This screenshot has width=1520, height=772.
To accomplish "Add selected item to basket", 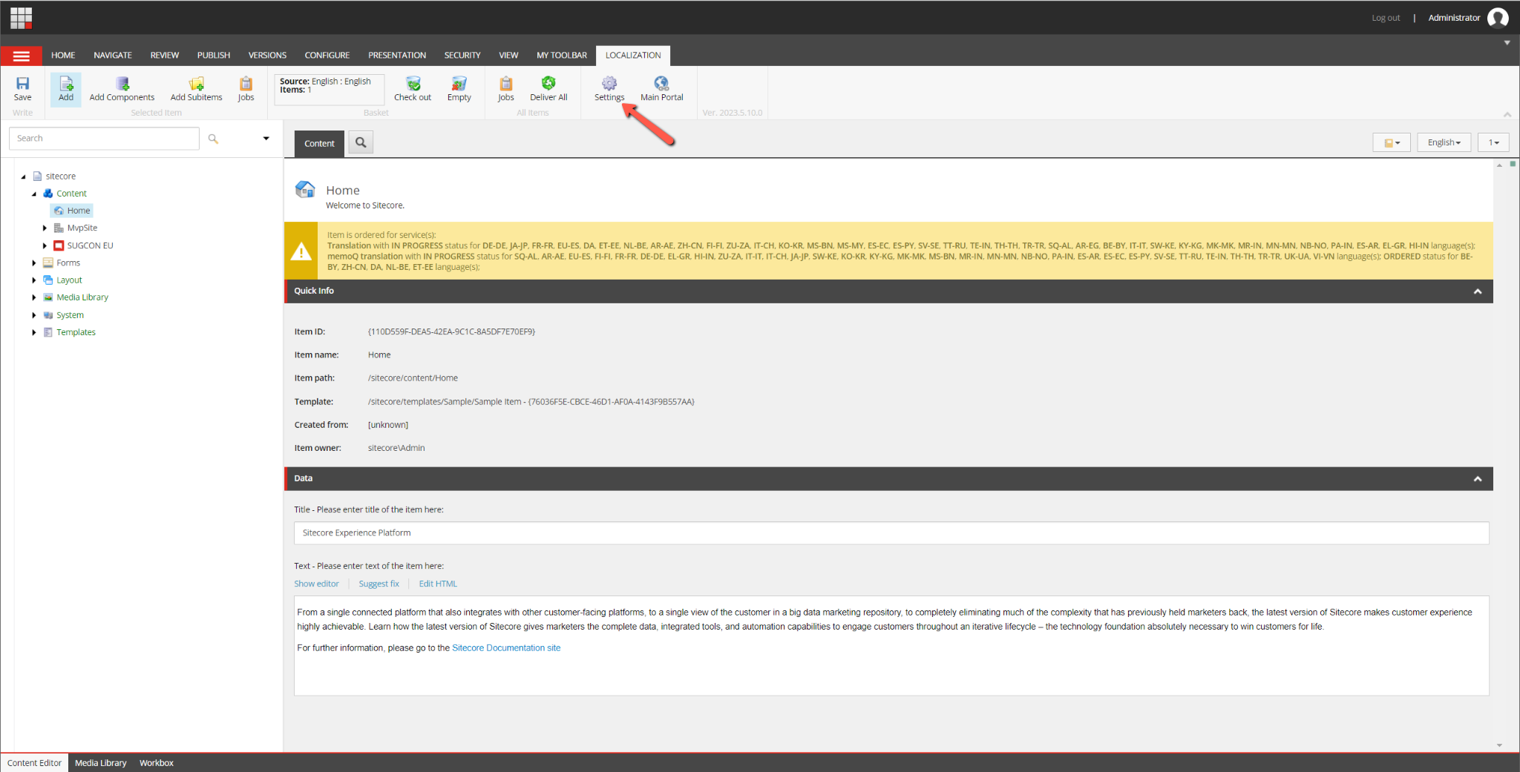I will (66, 88).
